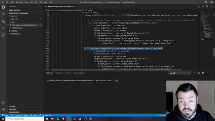This screenshot has width=215, height=121.
Task: Open the Source Control view
Action: click(x=3, y=21)
